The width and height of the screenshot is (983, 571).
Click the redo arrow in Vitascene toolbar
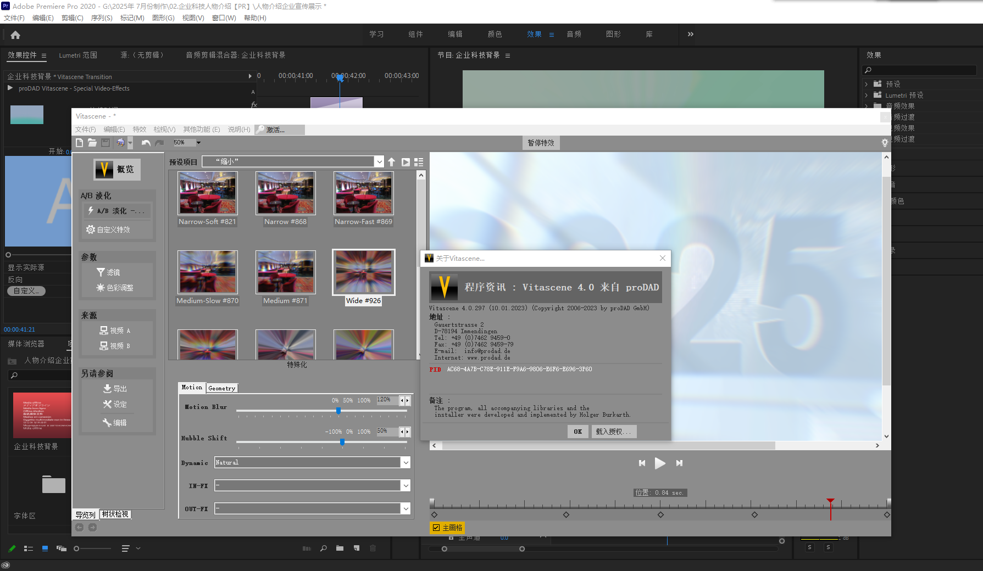point(159,143)
